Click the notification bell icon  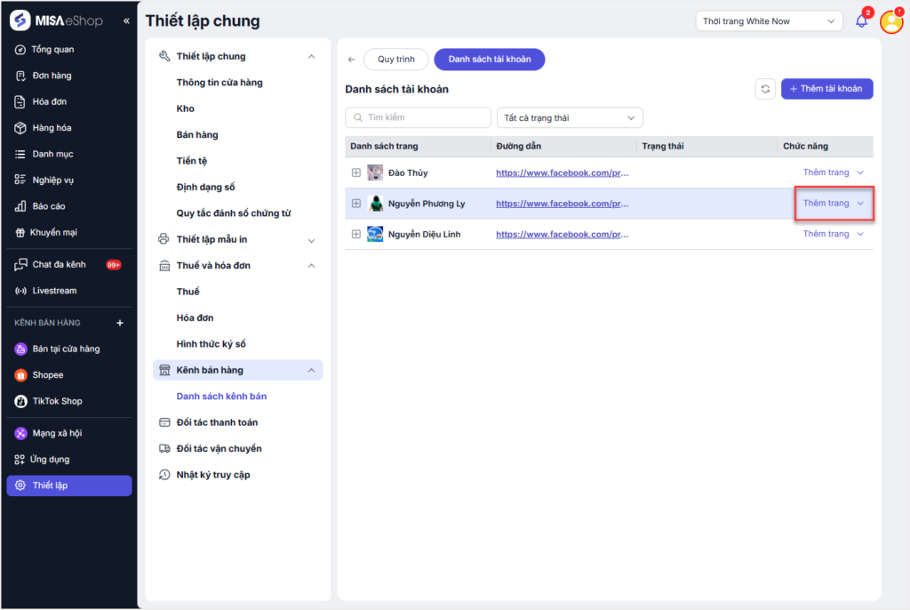861,21
